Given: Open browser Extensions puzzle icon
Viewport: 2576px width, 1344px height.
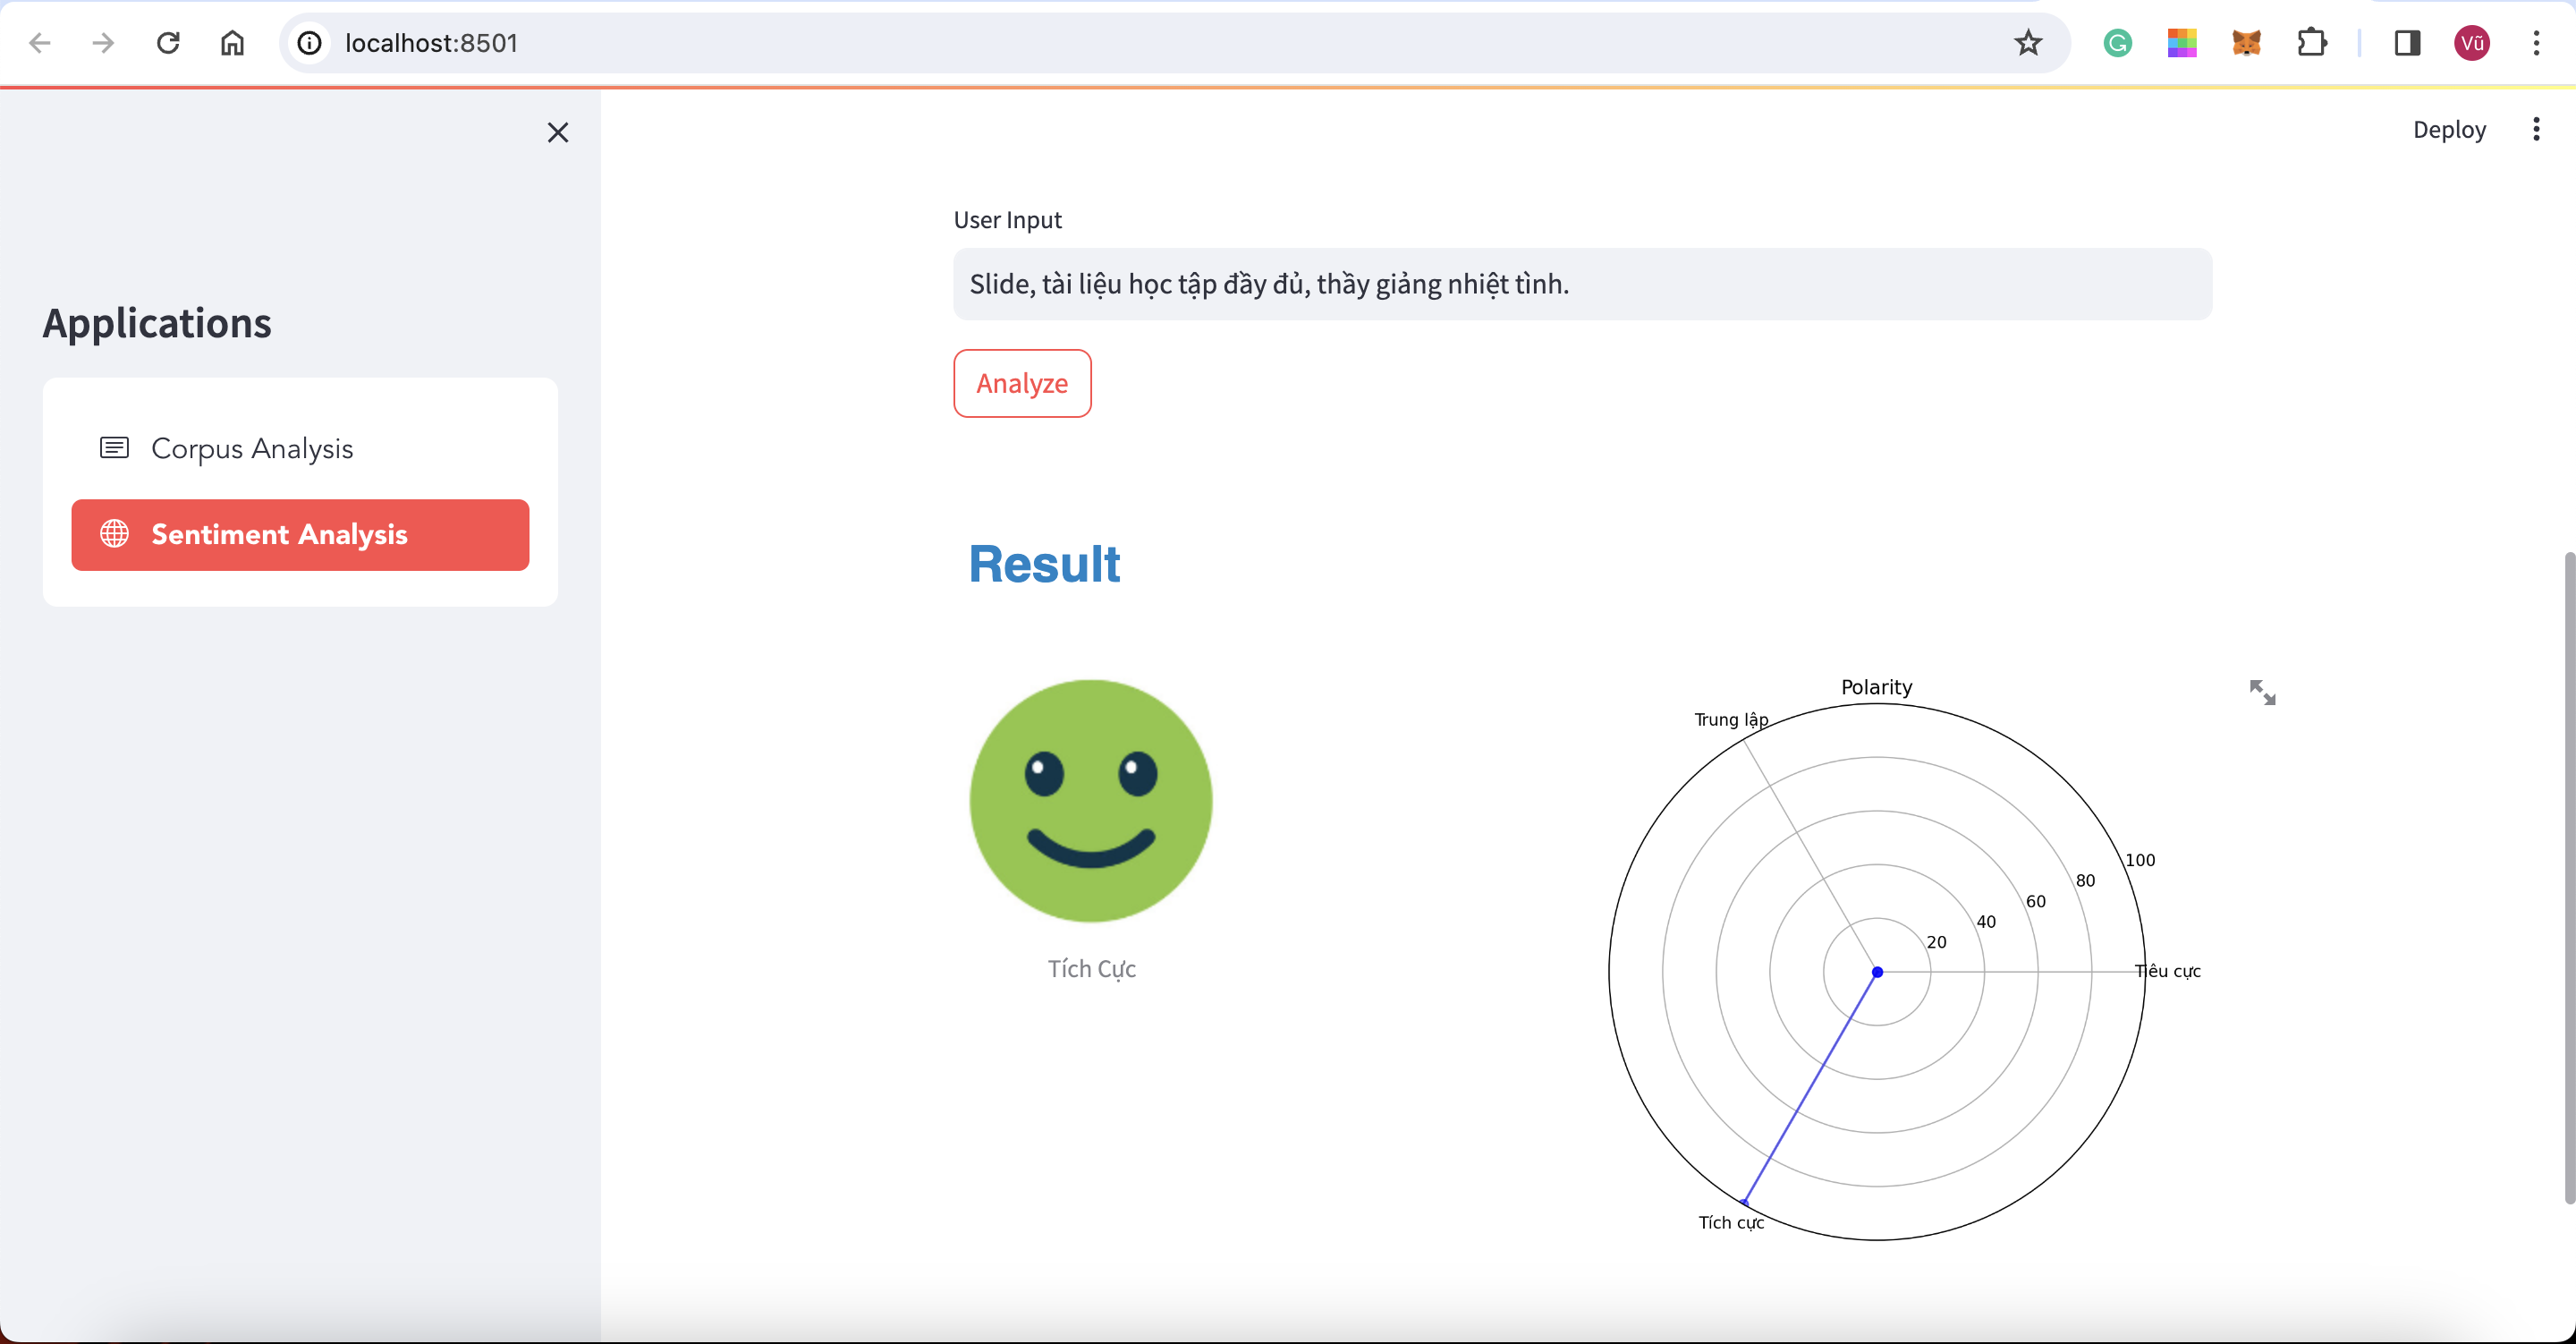Looking at the screenshot, I should (2311, 43).
